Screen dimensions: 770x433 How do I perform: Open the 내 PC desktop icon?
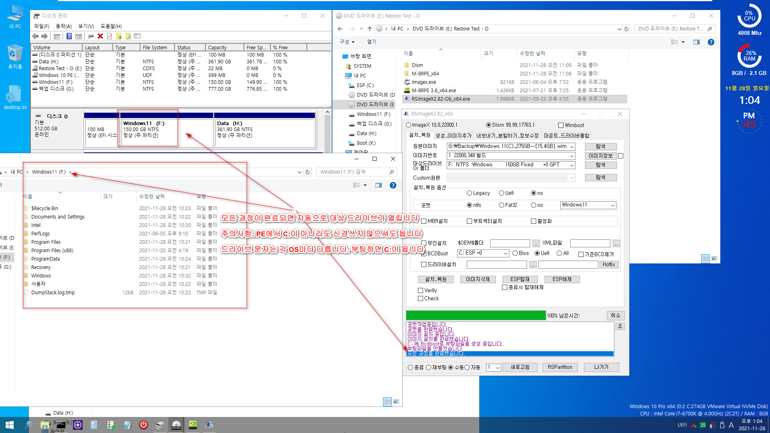(15, 17)
